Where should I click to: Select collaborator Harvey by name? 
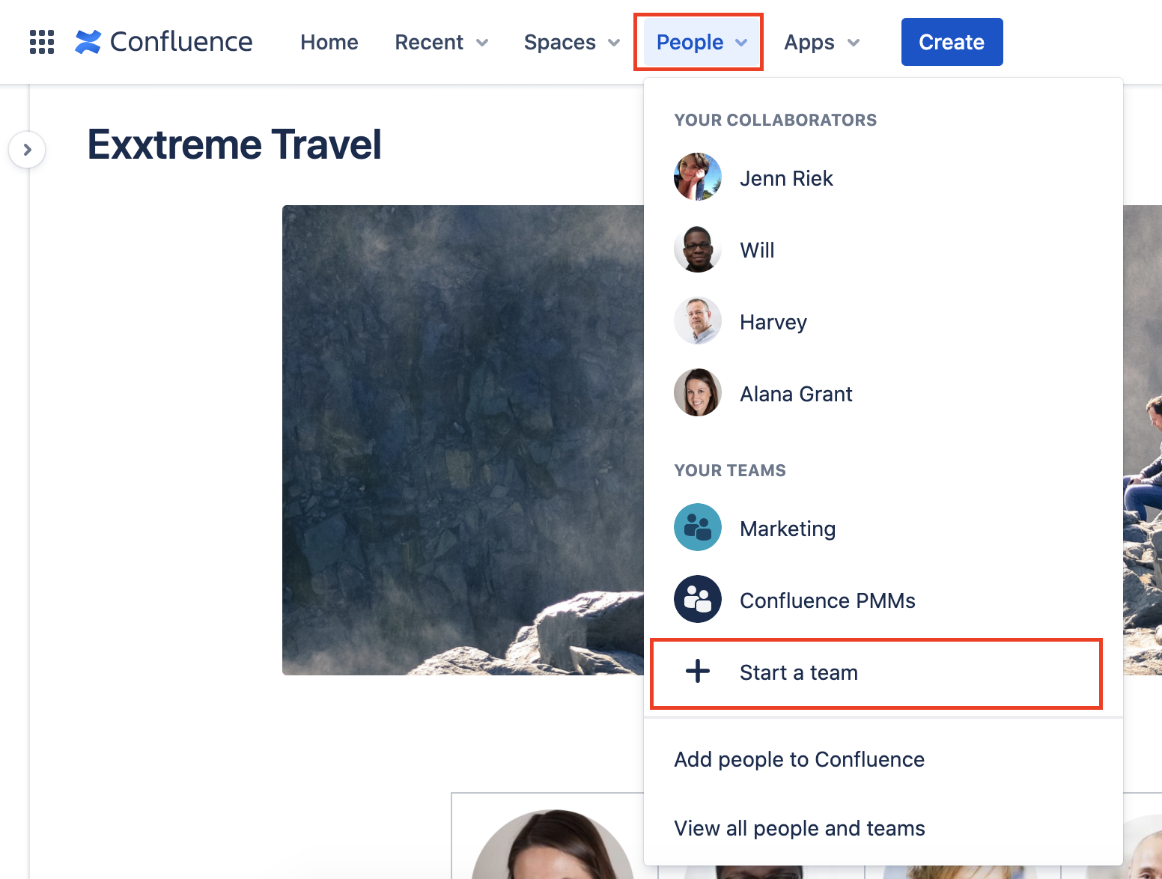(x=773, y=322)
